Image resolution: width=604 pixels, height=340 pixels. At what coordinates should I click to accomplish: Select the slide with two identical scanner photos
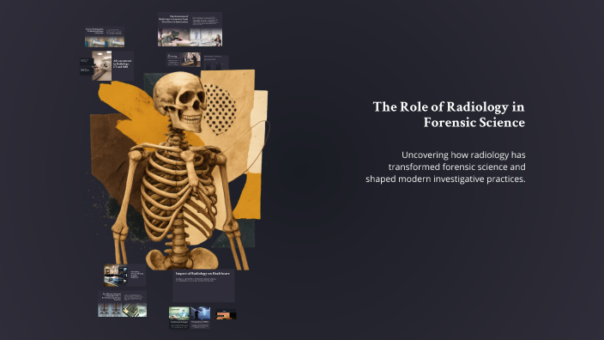[x=105, y=37]
